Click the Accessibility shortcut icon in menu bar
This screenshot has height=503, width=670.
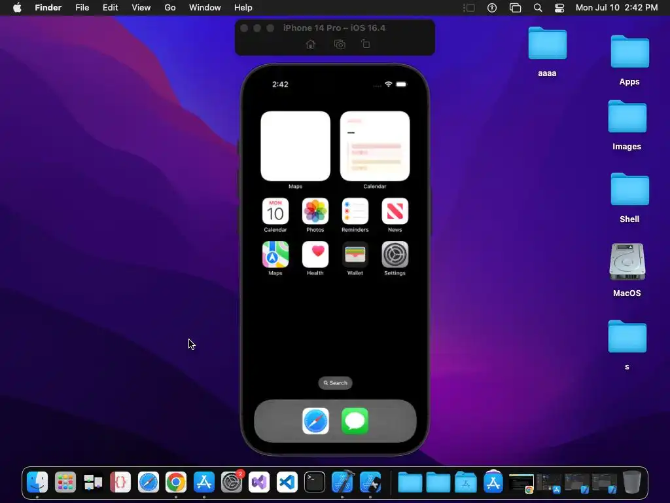(492, 8)
